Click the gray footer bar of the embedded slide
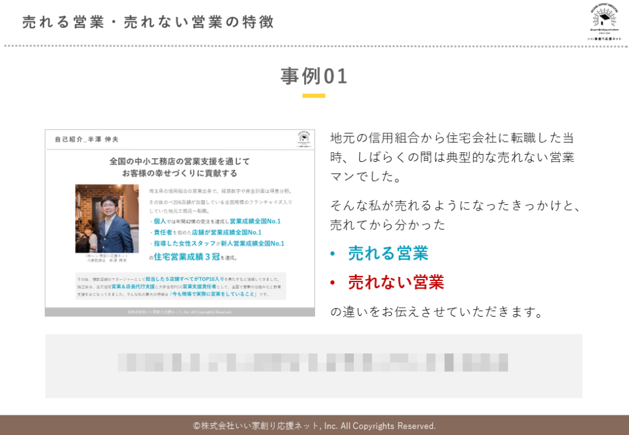The height and width of the screenshot is (435, 629). (x=180, y=312)
